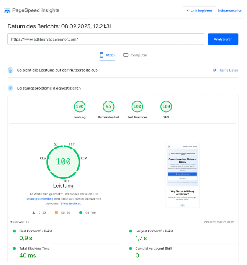Focus the URL input field
This screenshot has width=247, height=265.
(x=106, y=39)
